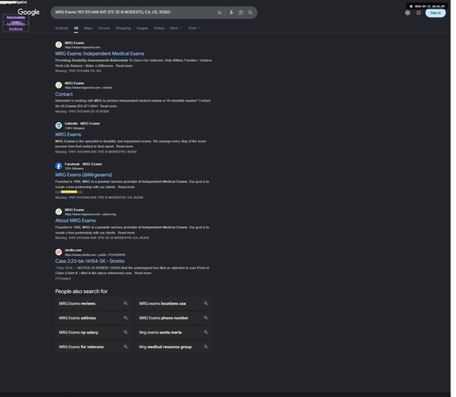Image resolution: width=456 pixels, height=397 pixels.
Task: Expand the More search filters dropdown
Action: coord(175,28)
